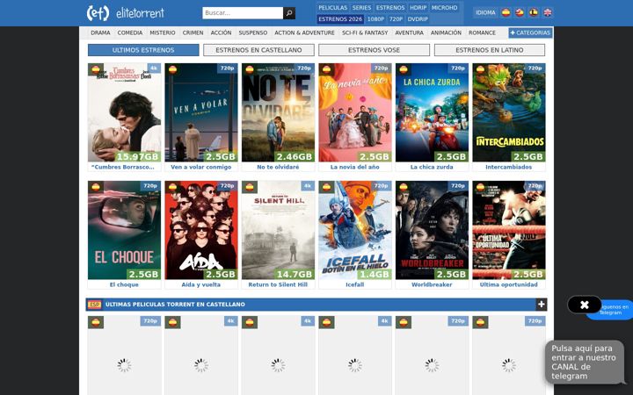Click the 'Return to Silent Hill' title link

coord(278,284)
